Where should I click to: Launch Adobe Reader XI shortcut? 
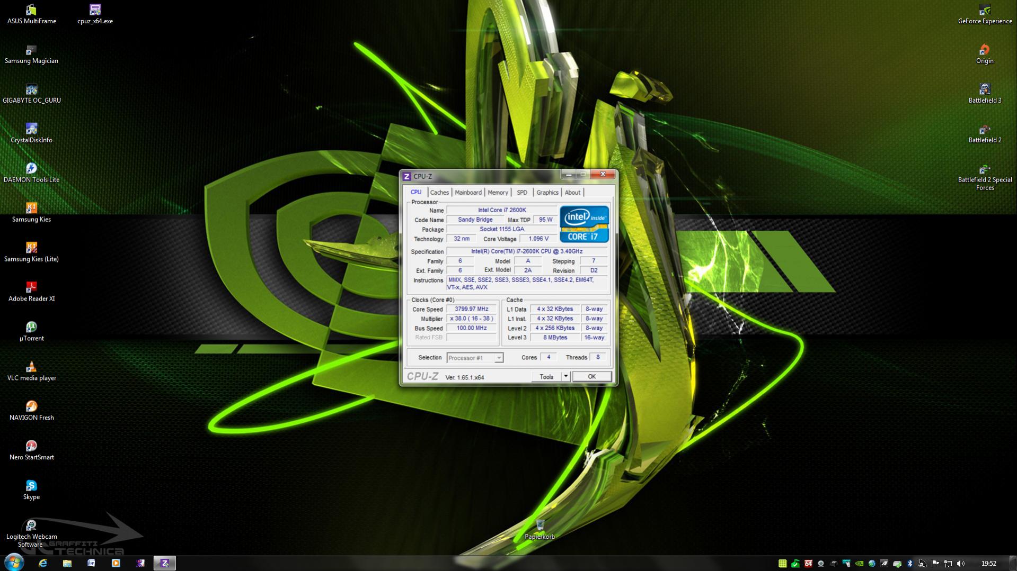[31, 293]
